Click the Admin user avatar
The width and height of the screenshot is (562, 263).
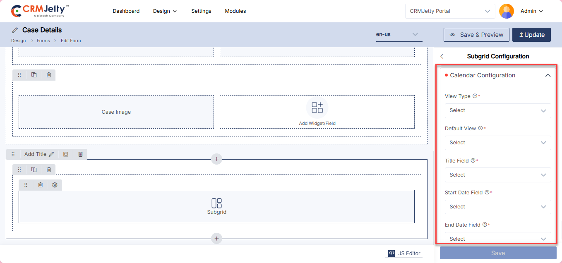point(506,11)
